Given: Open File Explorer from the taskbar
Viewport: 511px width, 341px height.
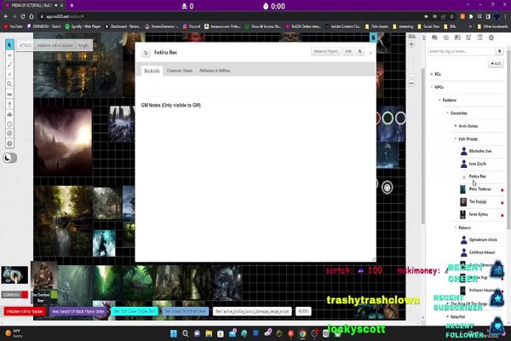Looking at the screenshot, I should tap(209, 333).
